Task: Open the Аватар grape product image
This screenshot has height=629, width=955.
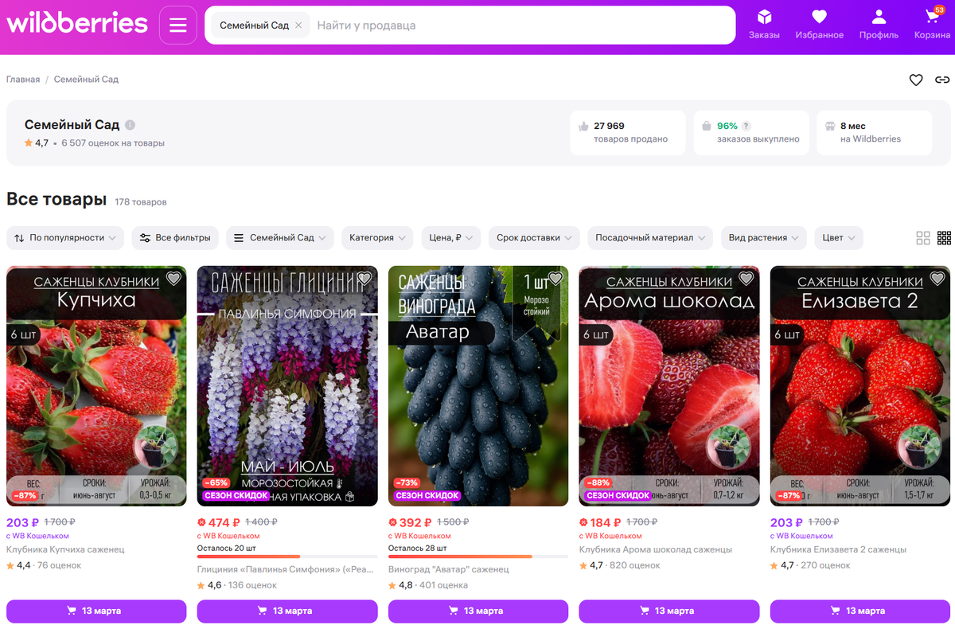Action: [478, 386]
